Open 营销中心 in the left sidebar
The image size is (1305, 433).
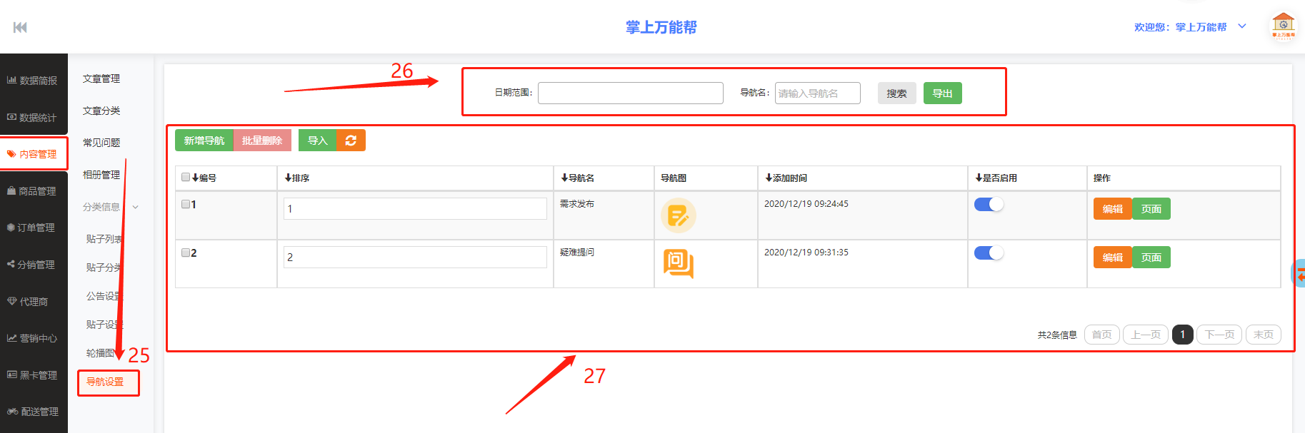tap(33, 338)
